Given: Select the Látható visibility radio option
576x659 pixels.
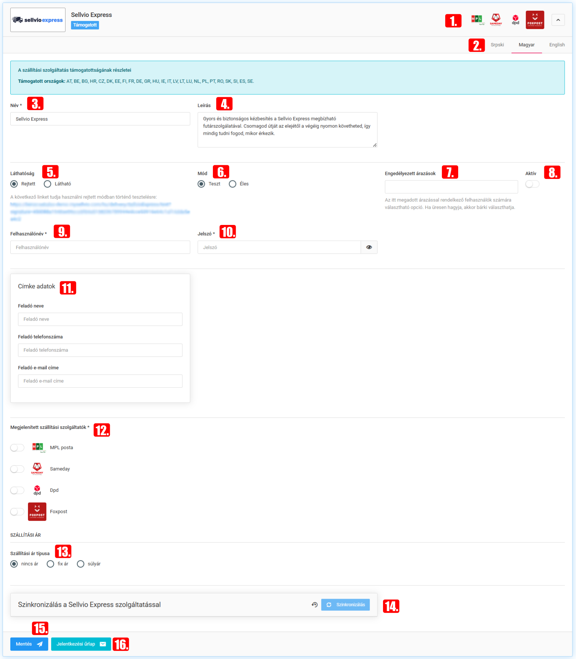Looking at the screenshot, I should click(x=48, y=184).
